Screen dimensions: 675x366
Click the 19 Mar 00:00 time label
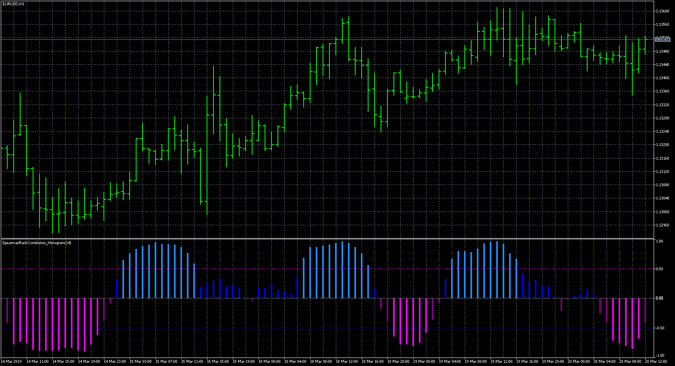(x=424, y=362)
